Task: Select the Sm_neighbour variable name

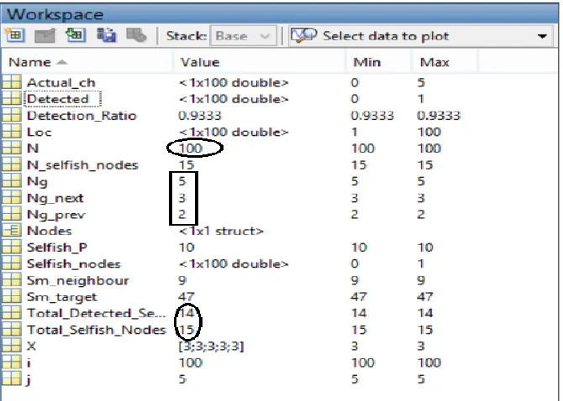Action: tap(78, 280)
